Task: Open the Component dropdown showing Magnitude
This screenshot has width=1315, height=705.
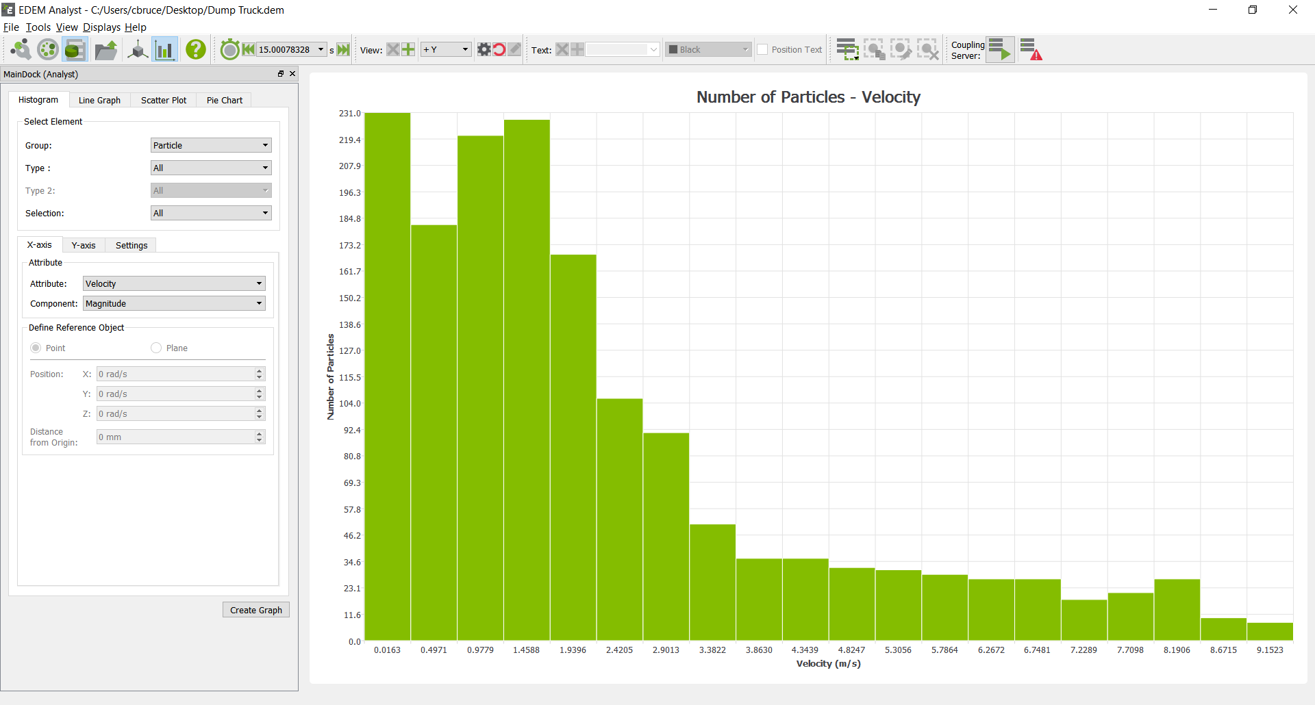Action: point(174,303)
